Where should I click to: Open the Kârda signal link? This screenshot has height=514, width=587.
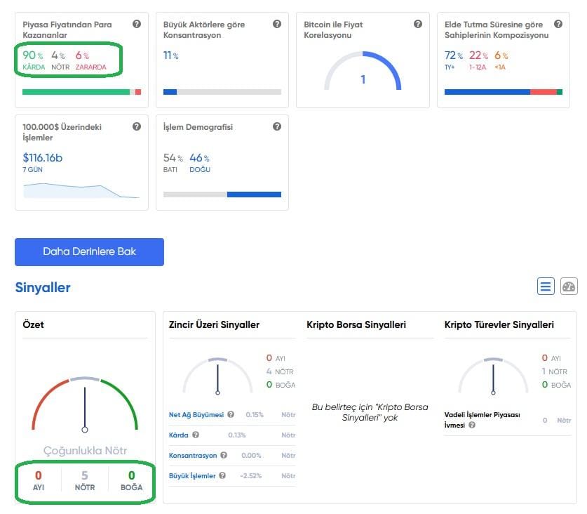tap(178, 435)
